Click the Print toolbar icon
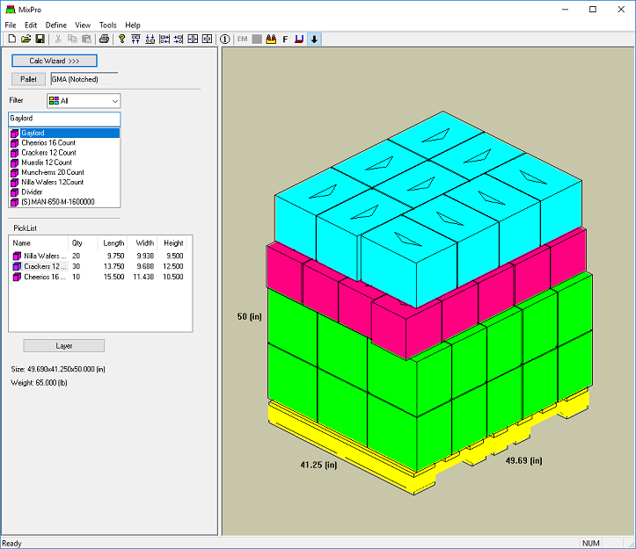This screenshot has height=549, width=636. point(105,39)
